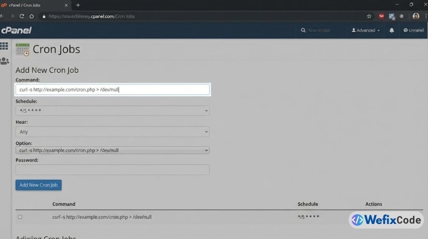Open the notifications bell
Viewport: 428px width, 239px height.
[391, 30]
